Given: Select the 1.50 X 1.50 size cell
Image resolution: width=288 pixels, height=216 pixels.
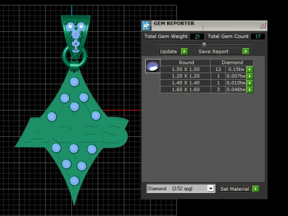Looking at the screenshot, I should pos(185,69).
